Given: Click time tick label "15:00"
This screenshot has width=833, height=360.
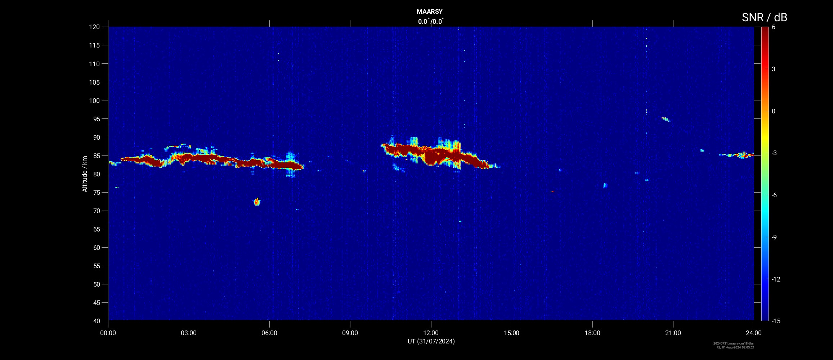Looking at the screenshot, I should (x=511, y=333).
